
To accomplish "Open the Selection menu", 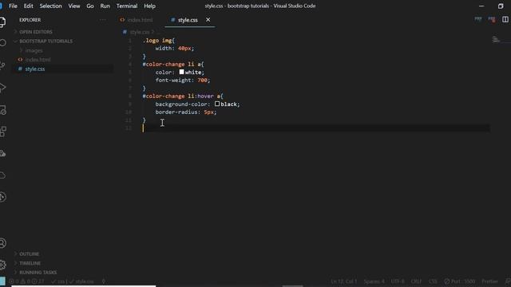I will point(50,6).
